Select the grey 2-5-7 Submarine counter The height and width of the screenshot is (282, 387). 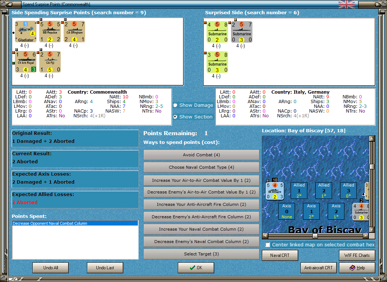click(242, 32)
